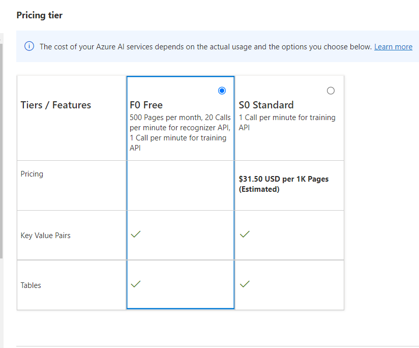419x348 pixels.
Task: Click the info icon in the cost banner
Action: [x=29, y=46]
